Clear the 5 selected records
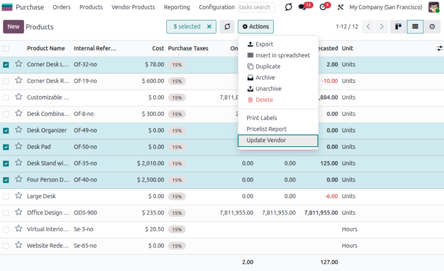Screen dimensions: 444x271 [x=209, y=27]
